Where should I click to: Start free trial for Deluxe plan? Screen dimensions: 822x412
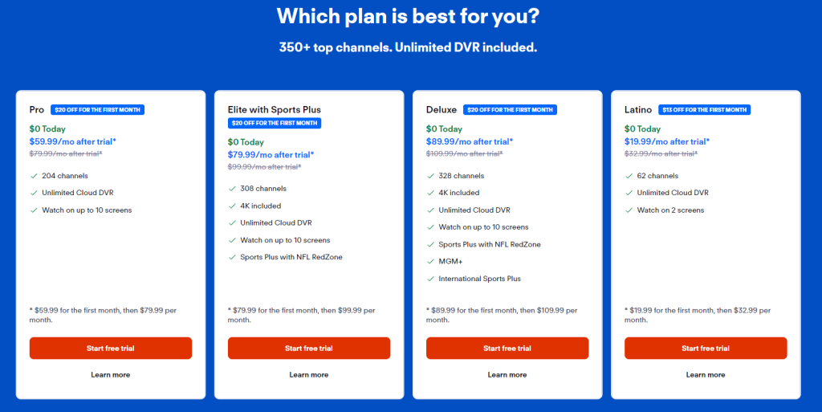click(x=507, y=348)
